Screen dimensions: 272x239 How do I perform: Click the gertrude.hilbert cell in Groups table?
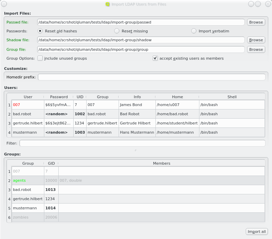click(x=28, y=199)
